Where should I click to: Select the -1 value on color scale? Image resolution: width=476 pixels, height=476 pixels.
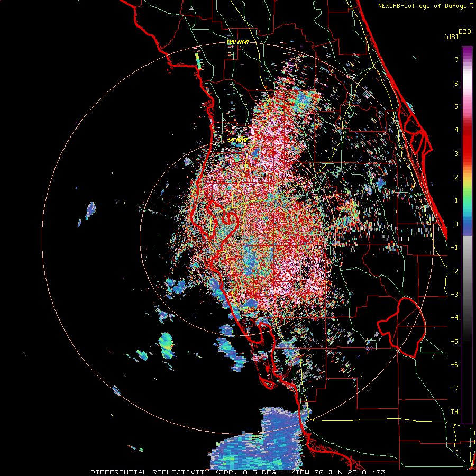pyautogui.click(x=454, y=248)
